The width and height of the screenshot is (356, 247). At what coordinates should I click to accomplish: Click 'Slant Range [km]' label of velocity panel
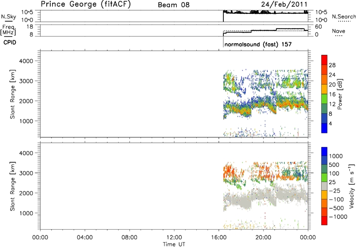[12, 186]
